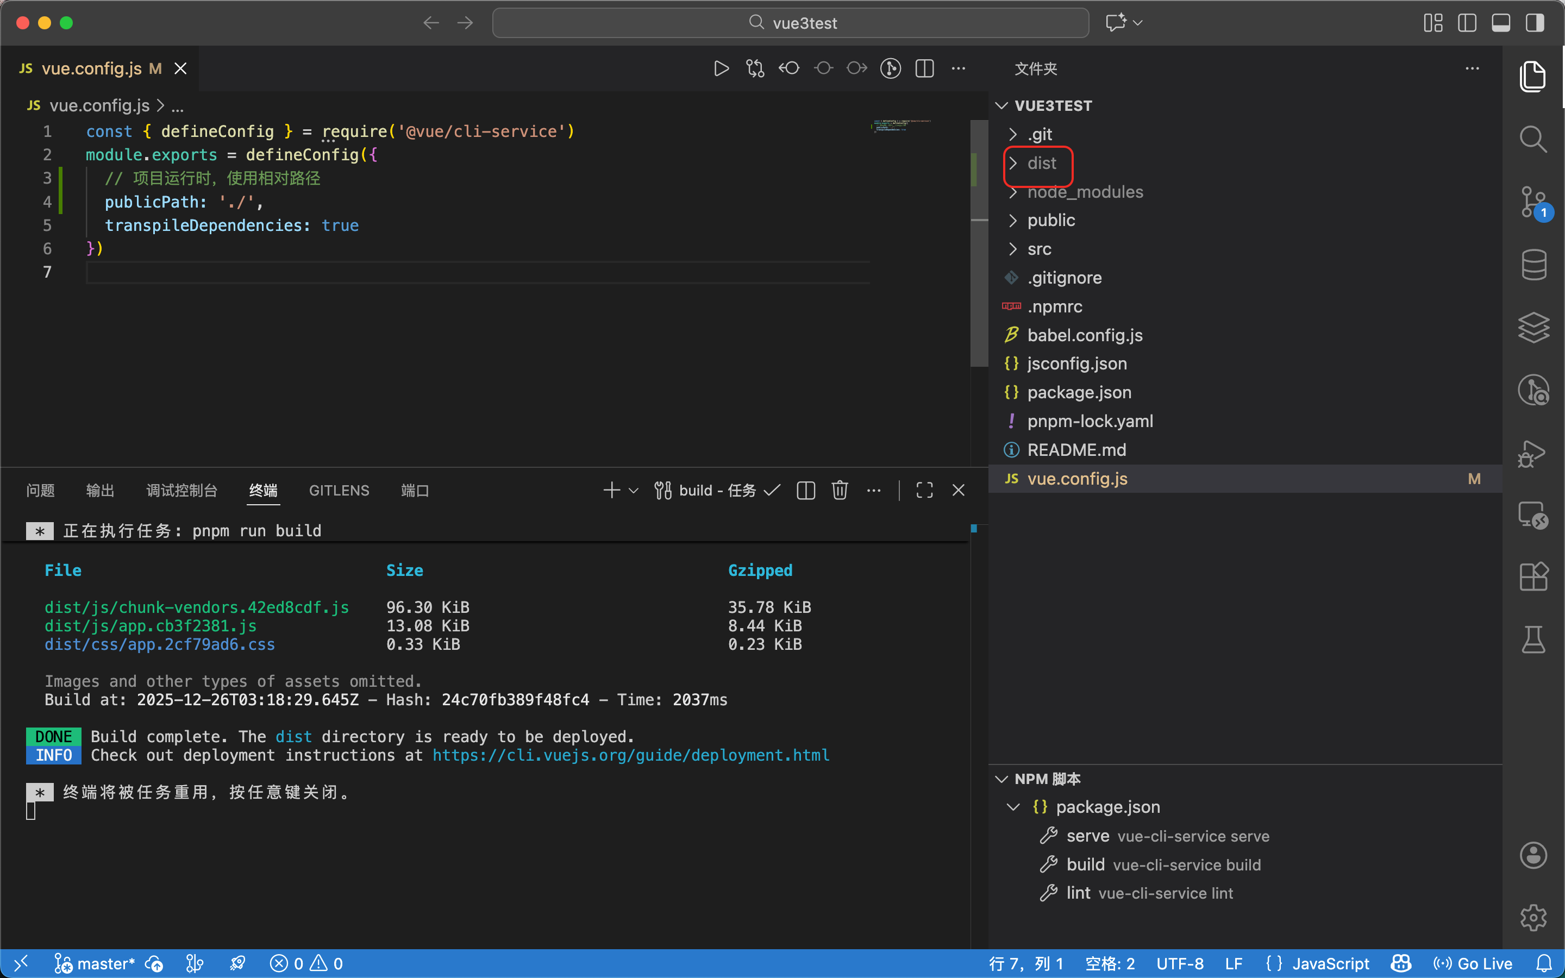Image resolution: width=1565 pixels, height=978 pixels.
Task: Toggle the bottom panel layout button
Action: [x=1500, y=23]
